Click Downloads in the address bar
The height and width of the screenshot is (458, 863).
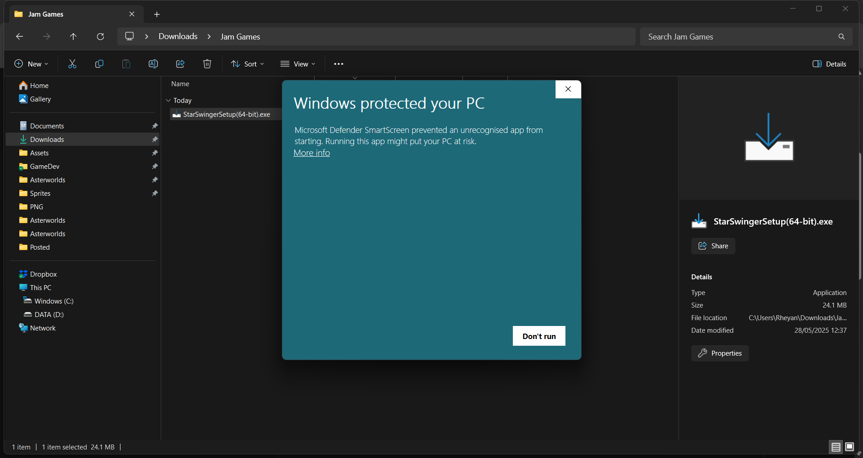(178, 36)
